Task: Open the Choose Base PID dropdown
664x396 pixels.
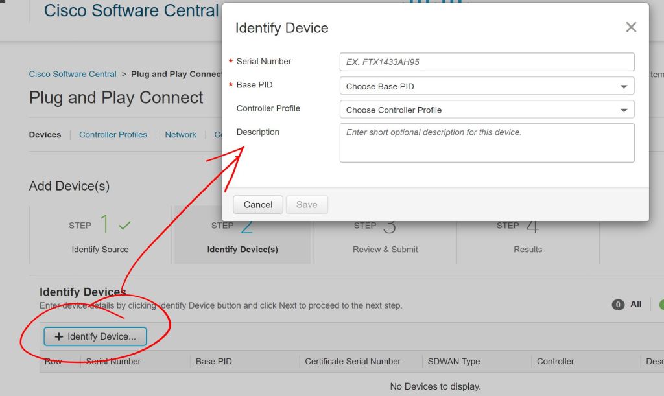Action: click(486, 86)
